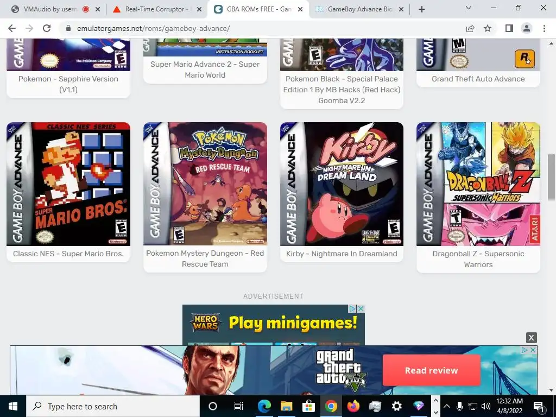Click the taskbar search box
This screenshot has height=417, width=556.
tap(113, 406)
